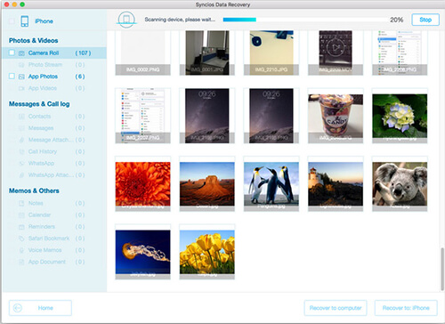Click the App Photos picture icon

tap(21, 77)
